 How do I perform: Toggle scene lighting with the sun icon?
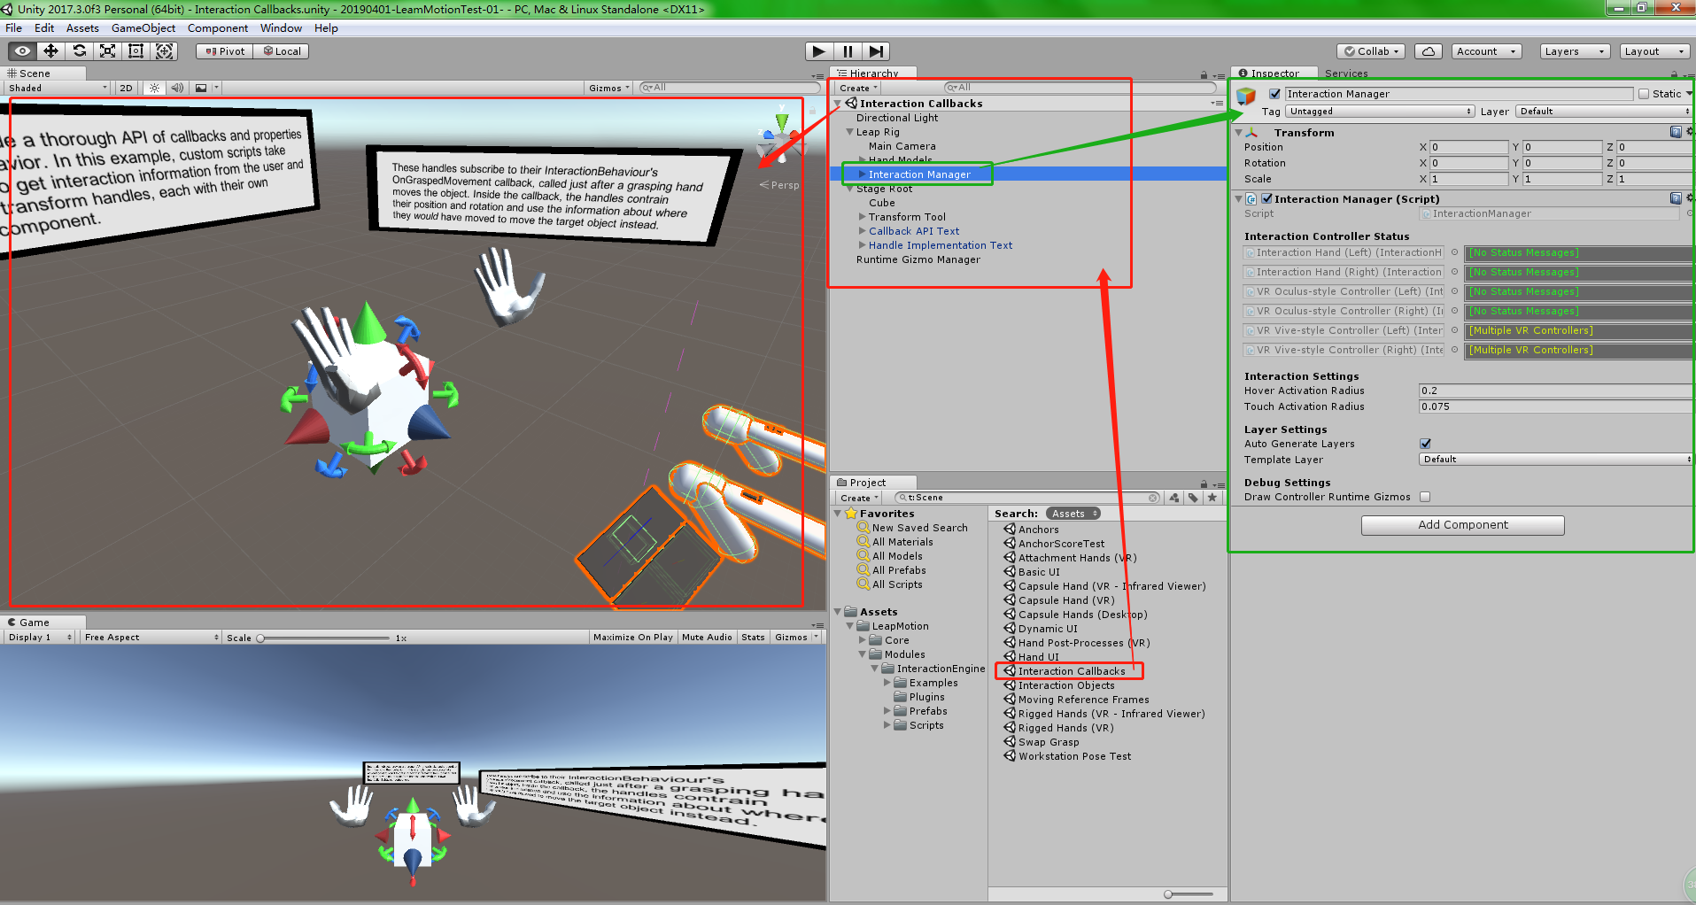(x=153, y=88)
